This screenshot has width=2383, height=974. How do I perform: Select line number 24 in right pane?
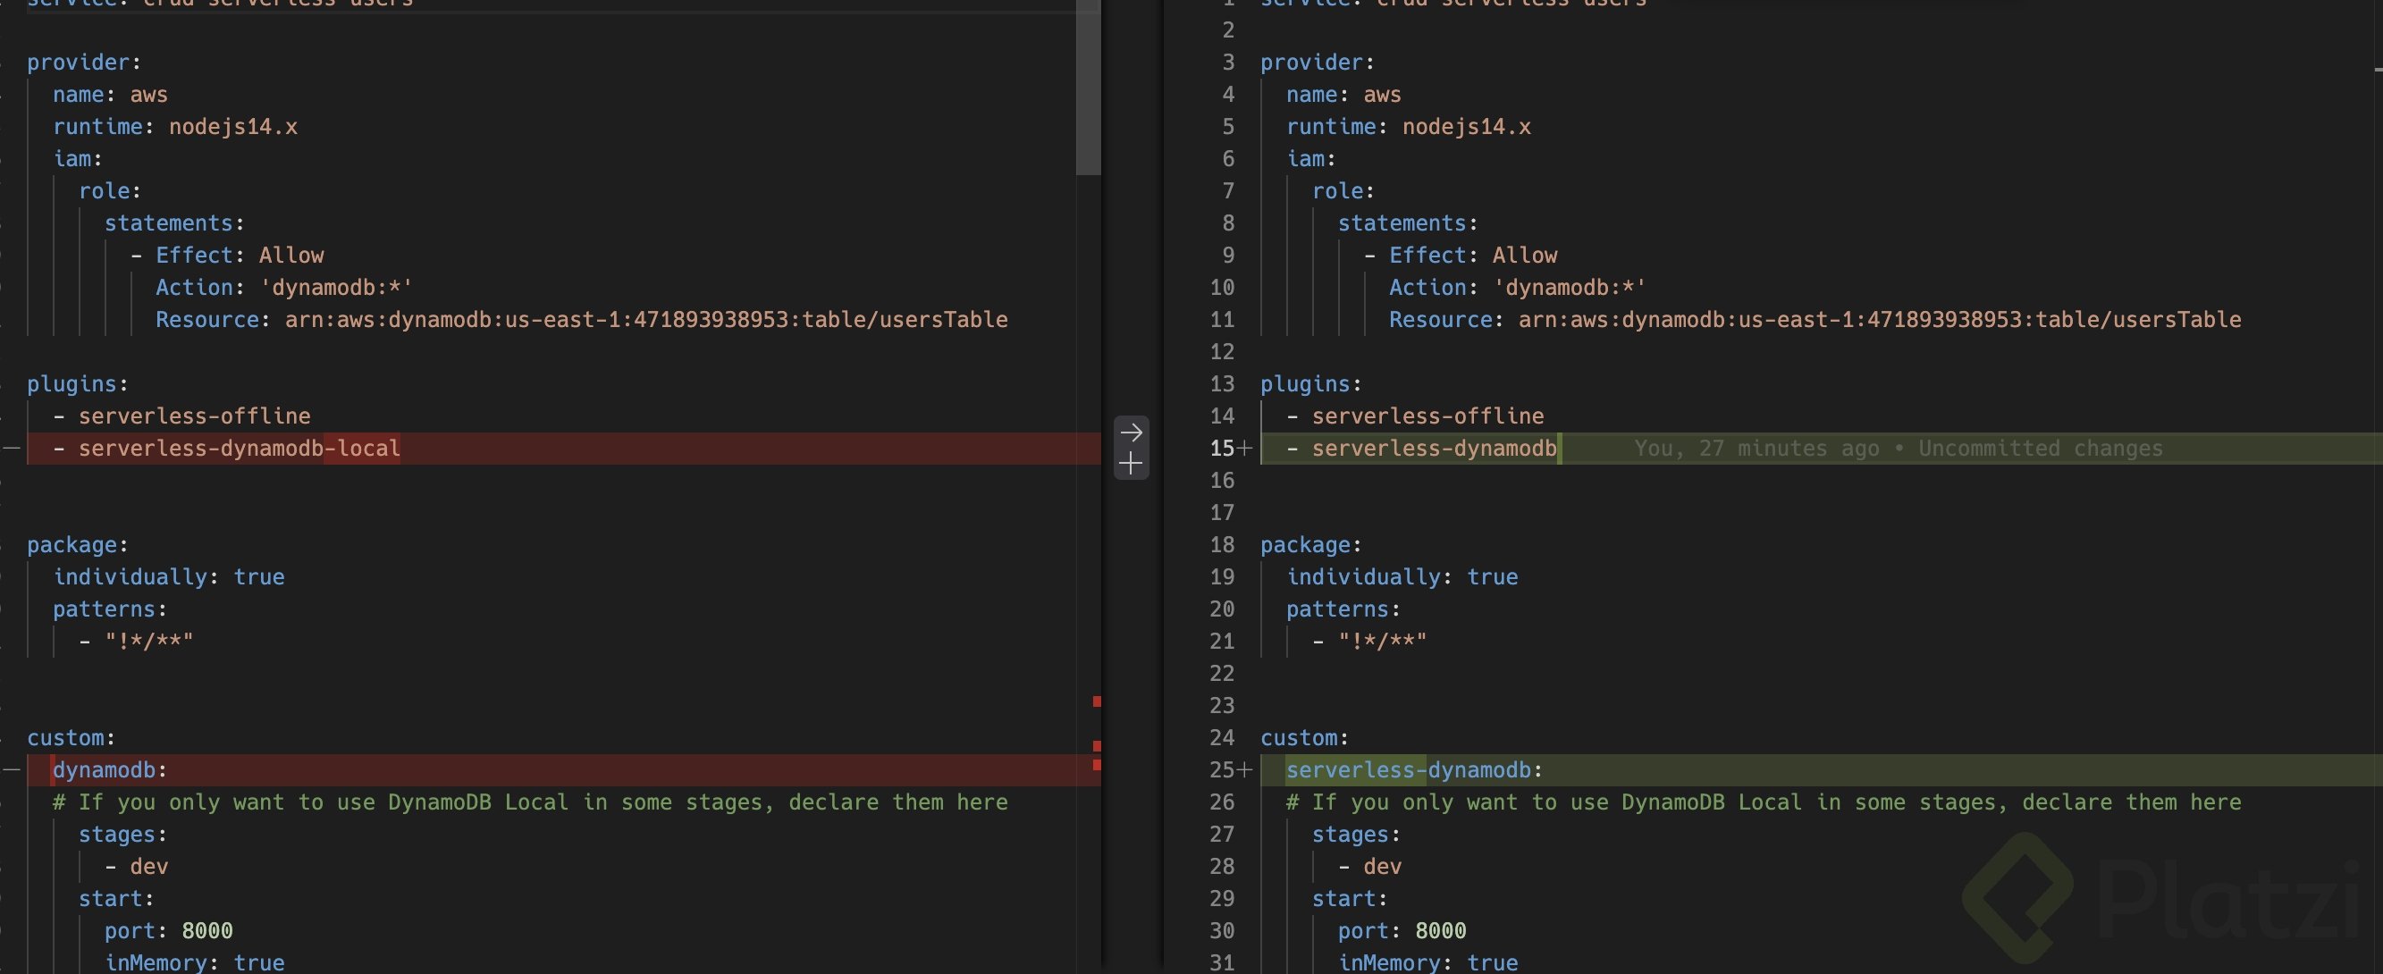(1221, 738)
